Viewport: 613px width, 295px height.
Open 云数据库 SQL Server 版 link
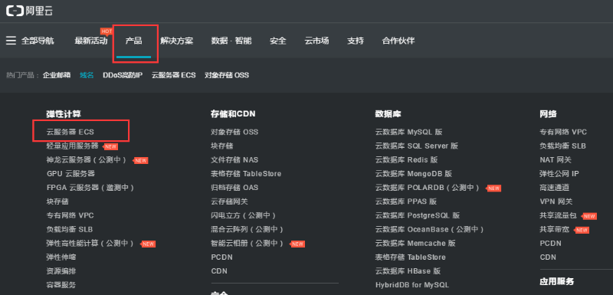tap(417, 146)
